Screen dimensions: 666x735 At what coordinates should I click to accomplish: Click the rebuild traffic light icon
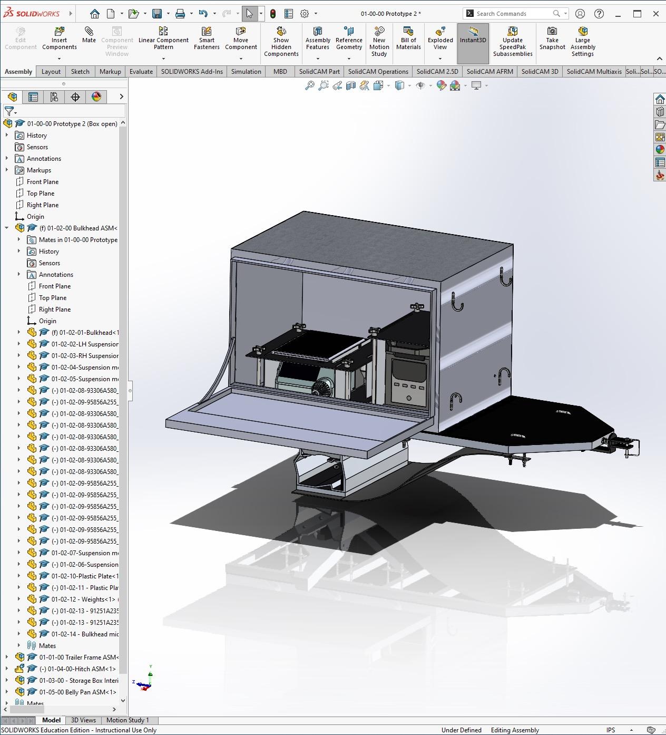[x=273, y=14]
